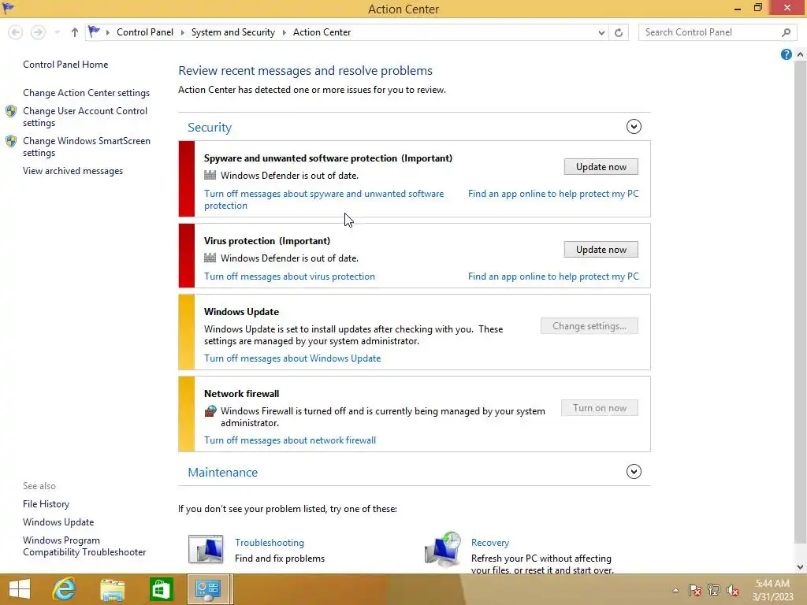Open View archived messages
807x605 pixels.
(73, 171)
